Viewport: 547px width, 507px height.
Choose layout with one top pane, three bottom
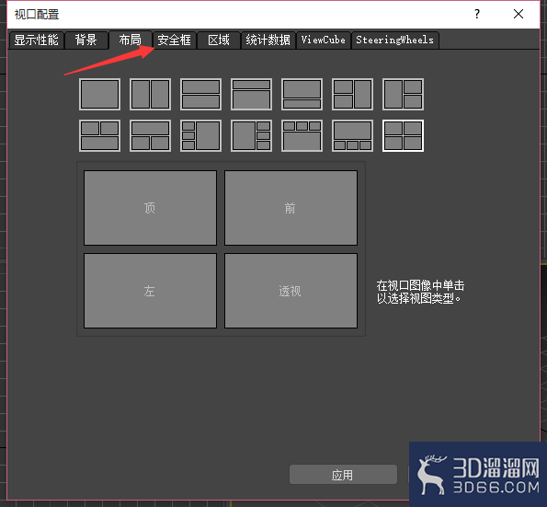353,135
